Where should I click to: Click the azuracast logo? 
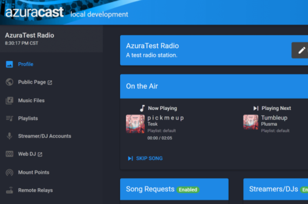tap(34, 12)
